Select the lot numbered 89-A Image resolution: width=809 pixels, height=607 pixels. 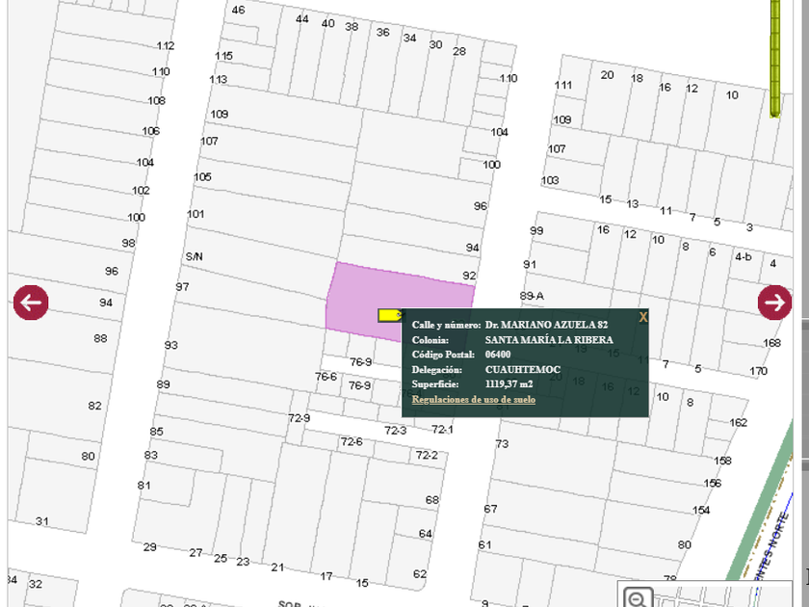[532, 296]
